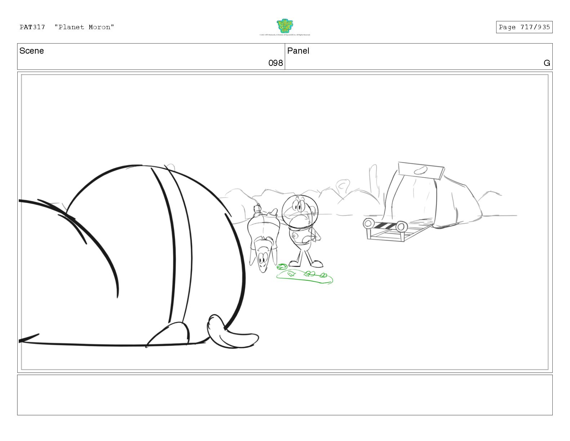
Task: Click the episode title "Planet Moron"
Action: pyautogui.click(x=84, y=27)
